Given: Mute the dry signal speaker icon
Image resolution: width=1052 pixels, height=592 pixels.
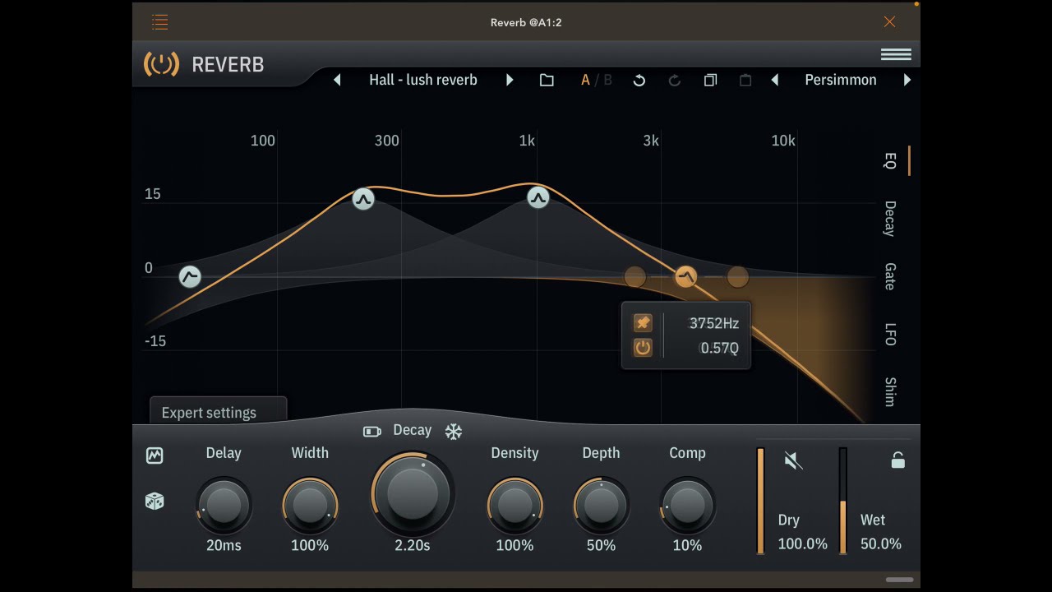Looking at the screenshot, I should click(x=793, y=460).
